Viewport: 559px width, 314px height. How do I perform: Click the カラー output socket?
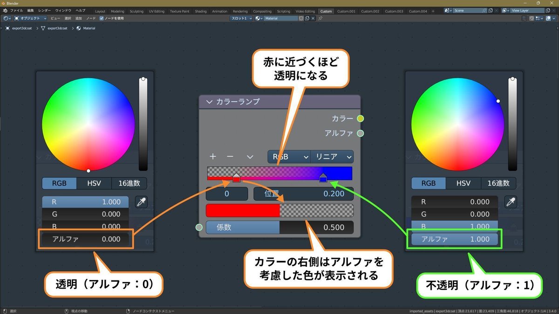(x=360, y=119)
